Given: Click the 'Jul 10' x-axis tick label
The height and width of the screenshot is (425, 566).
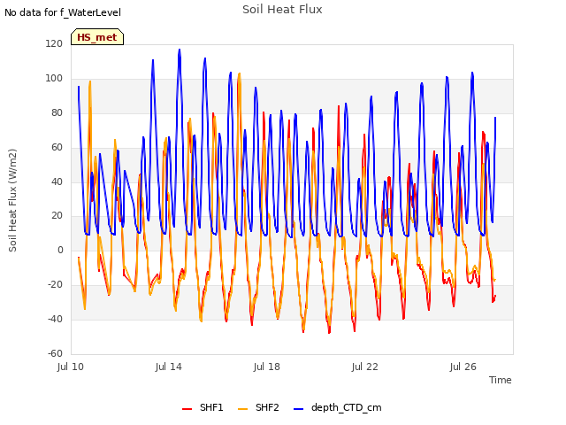Looking at the screenshot, I should pyautogui.click(x=71, y=367).
